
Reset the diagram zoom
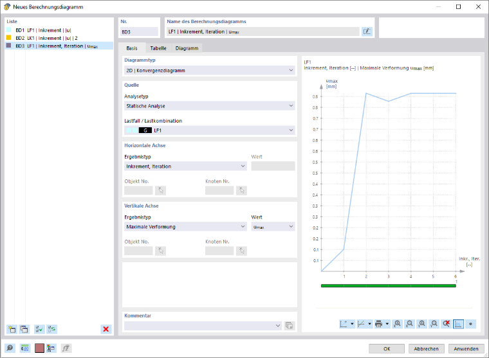[x=447, y=324]
